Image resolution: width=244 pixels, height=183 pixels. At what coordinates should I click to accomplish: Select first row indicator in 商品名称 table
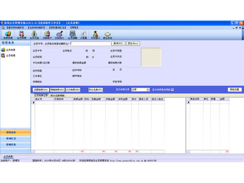pos(188,102)
